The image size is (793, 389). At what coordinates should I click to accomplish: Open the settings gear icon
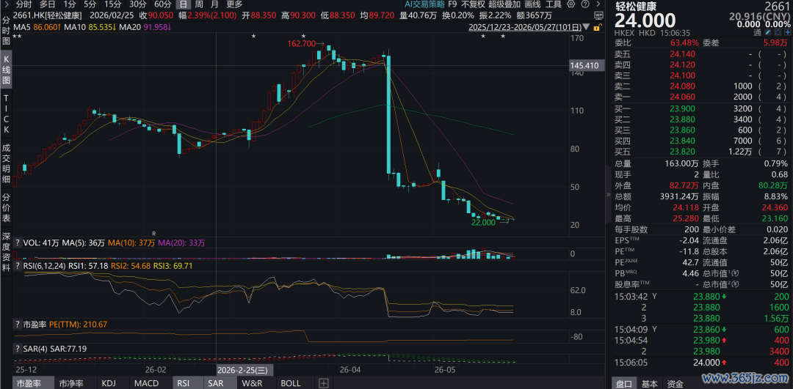coord(571,4)
